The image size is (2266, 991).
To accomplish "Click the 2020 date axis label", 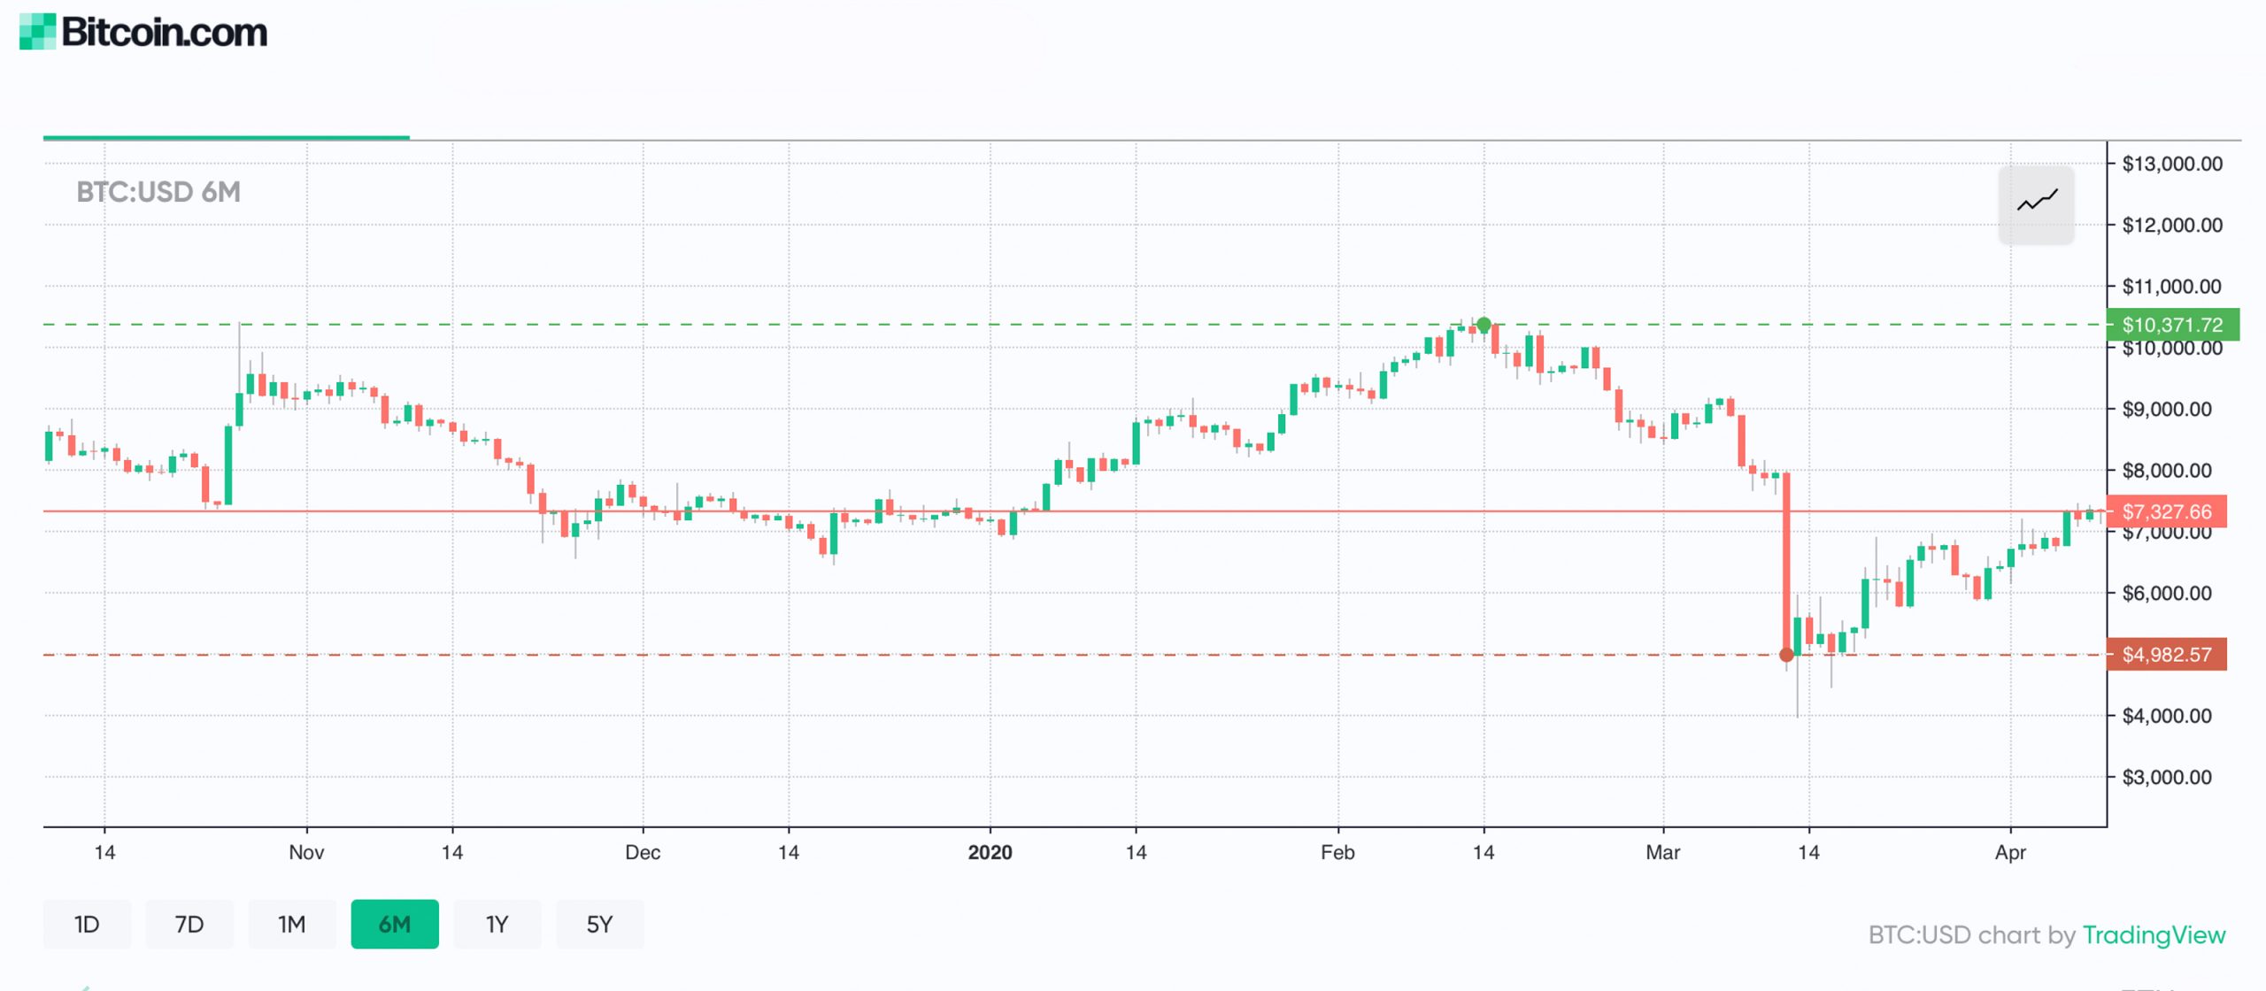I will tap(990, 852).
